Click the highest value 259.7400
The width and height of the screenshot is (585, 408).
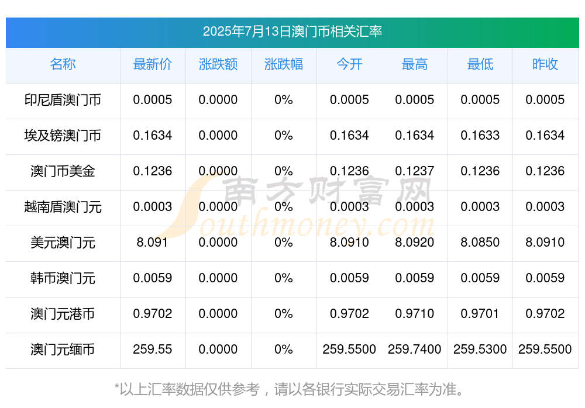415,350
